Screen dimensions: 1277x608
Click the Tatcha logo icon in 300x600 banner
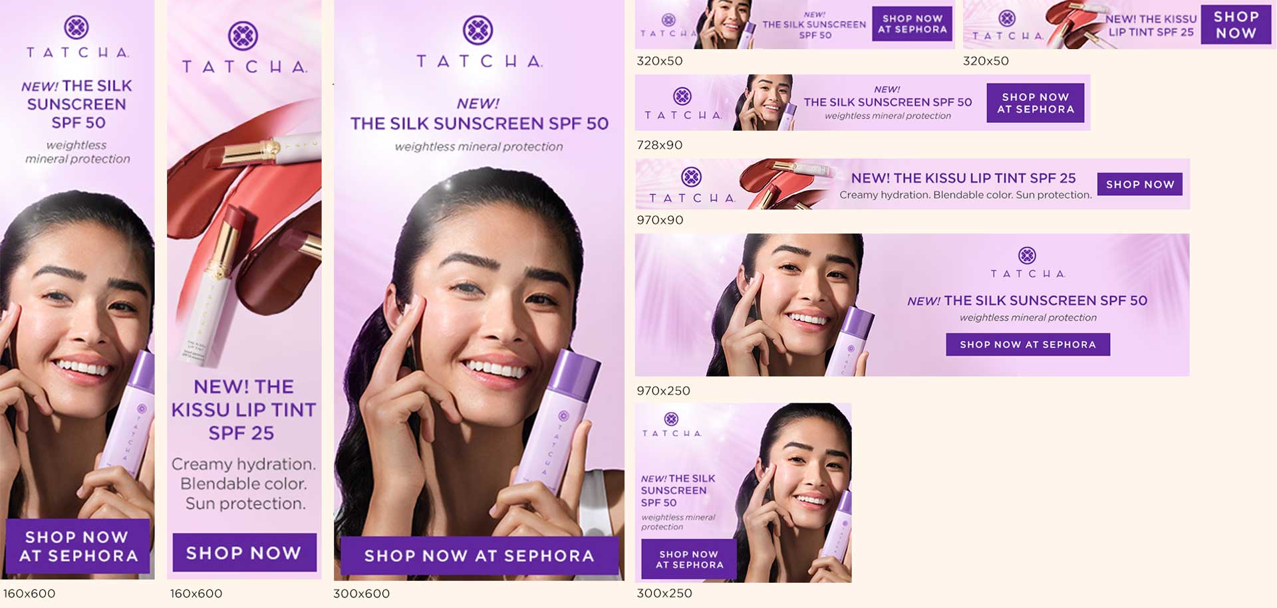click(x=478, y=30)
